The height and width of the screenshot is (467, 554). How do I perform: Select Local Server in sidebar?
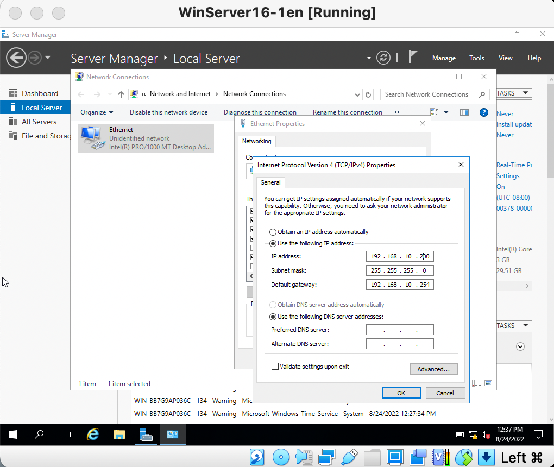[x=35, y=108]
